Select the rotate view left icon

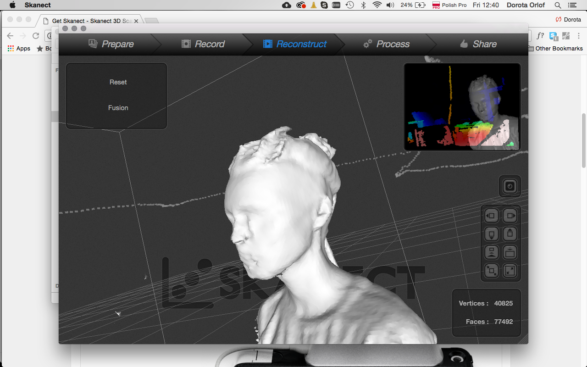[491, 215]
